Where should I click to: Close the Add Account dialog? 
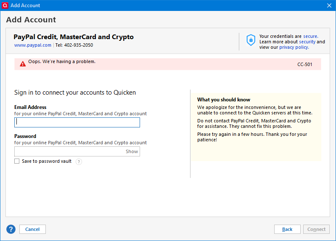pyautogui.click(x=329, y=5)
